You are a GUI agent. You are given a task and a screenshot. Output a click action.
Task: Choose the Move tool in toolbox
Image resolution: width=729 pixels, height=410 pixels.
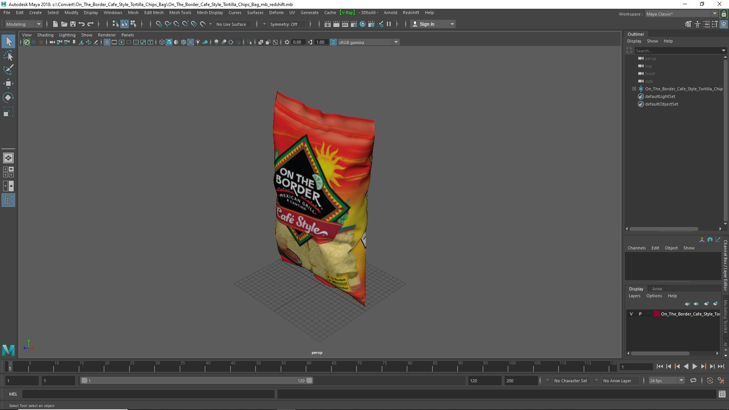8,84
